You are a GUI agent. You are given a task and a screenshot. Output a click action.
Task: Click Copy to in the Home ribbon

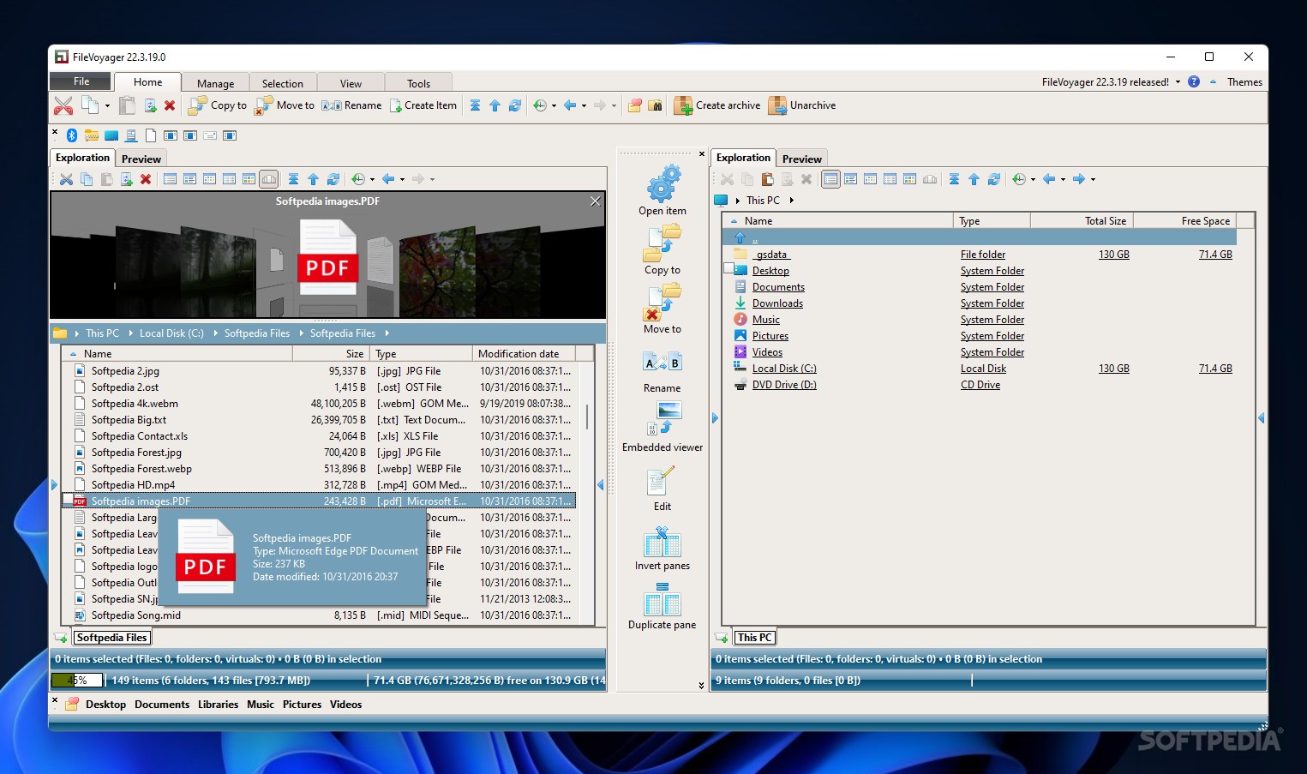click(x=218, y=105)
